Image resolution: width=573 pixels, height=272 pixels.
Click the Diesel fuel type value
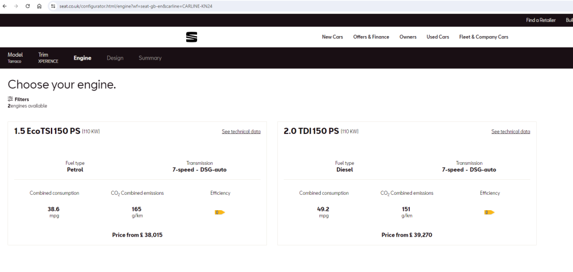[x=344, y=169]
